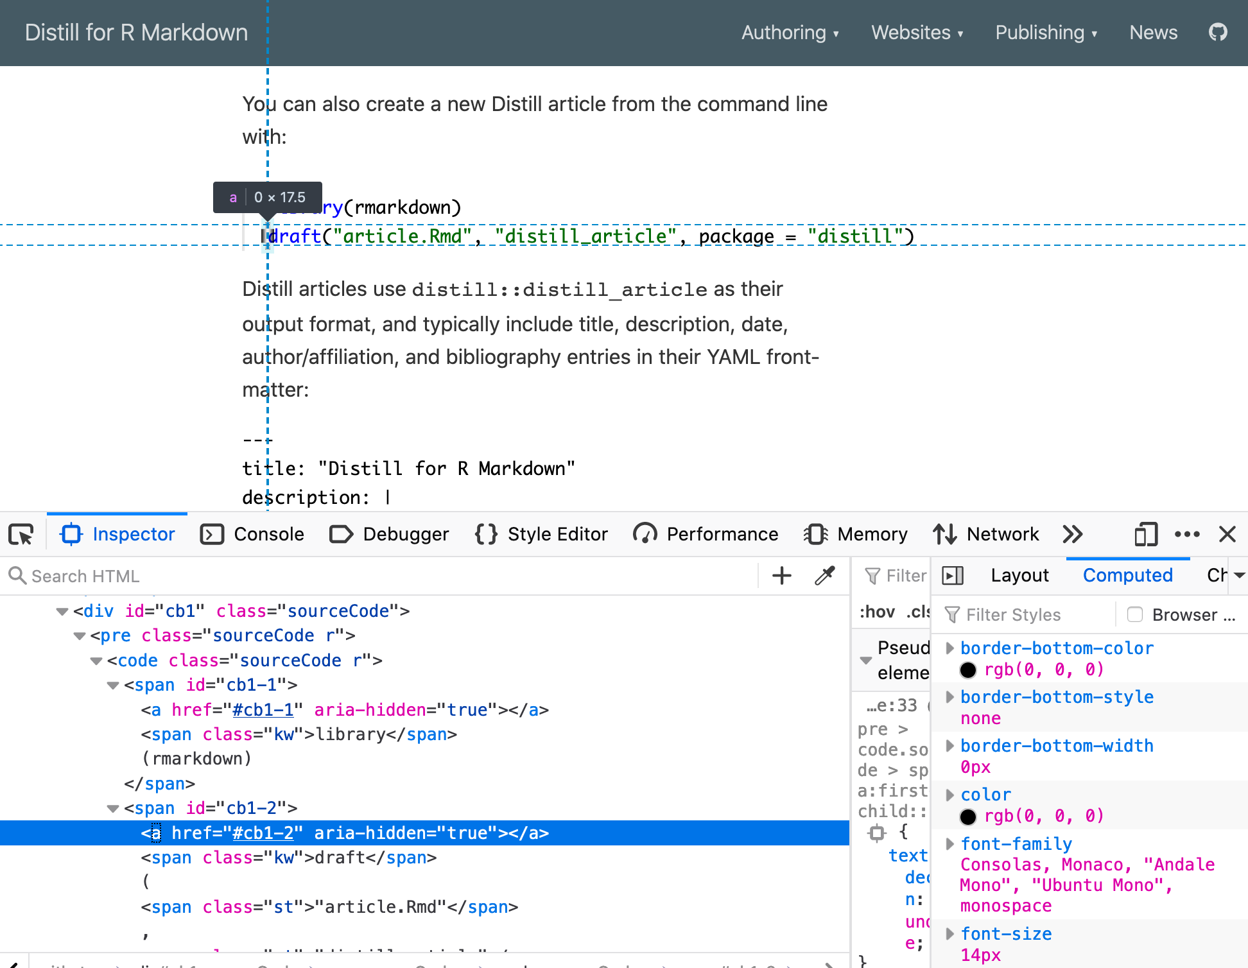Show more devtools tabs chevron
1248x968 pixels.
[1073, 534]
